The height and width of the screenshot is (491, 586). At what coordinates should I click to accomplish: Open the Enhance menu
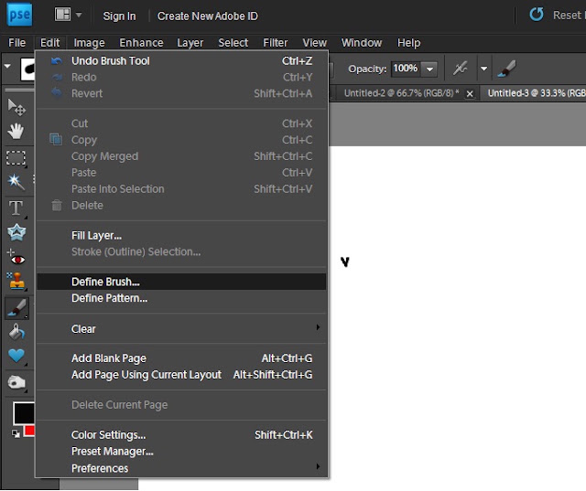click(x=141, y=43)
